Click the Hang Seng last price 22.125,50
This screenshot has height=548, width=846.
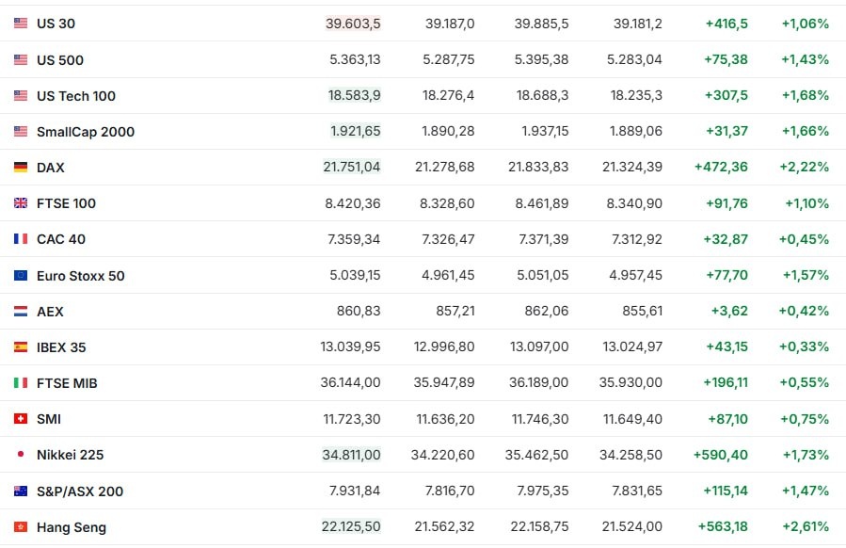tap(351, 527)
